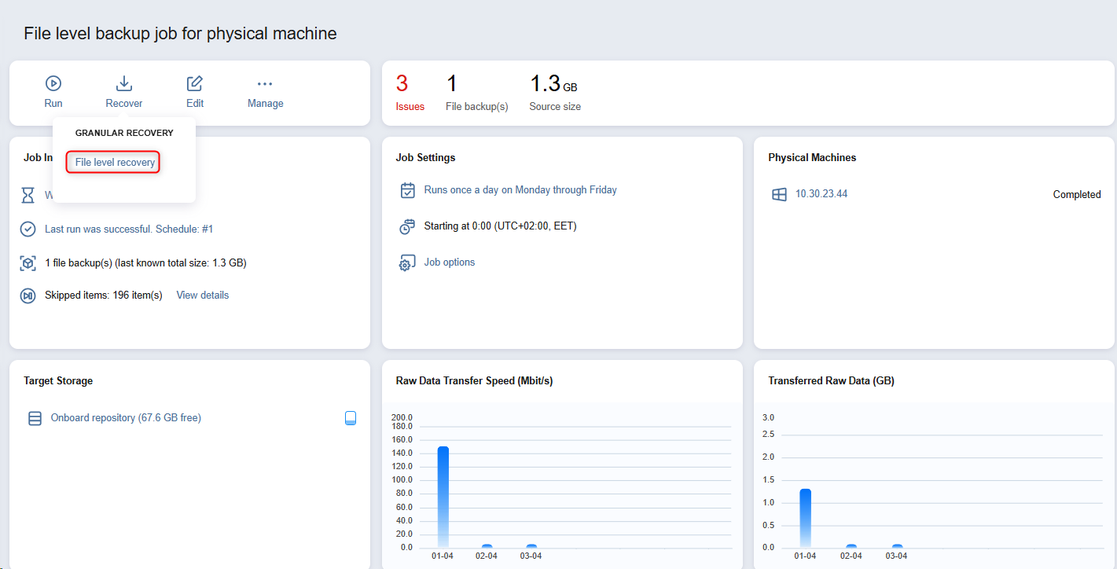Click the Windows machine icon
This screenshot has height=569, width=1117.
779,195
